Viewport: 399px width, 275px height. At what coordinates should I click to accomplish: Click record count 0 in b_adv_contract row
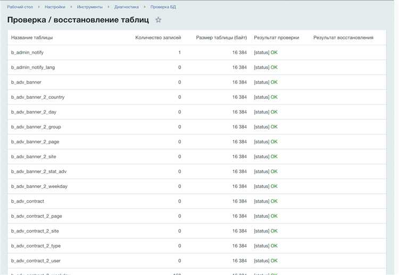click(179, 201)
